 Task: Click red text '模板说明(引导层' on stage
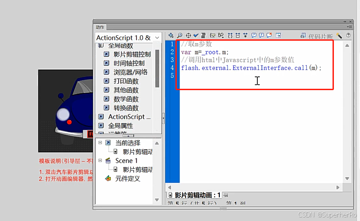pyautogui.click(x=60, y=161)
